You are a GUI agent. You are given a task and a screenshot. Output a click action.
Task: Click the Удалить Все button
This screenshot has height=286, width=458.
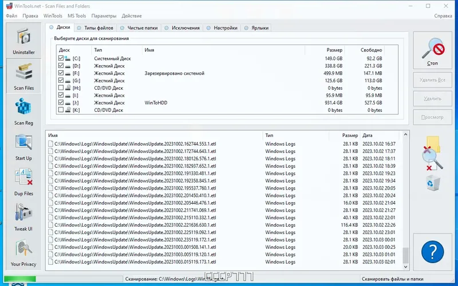[x=433, y=80]
